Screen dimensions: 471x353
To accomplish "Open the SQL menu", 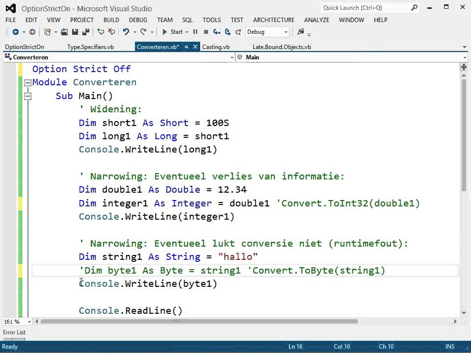I will [187, 20].
